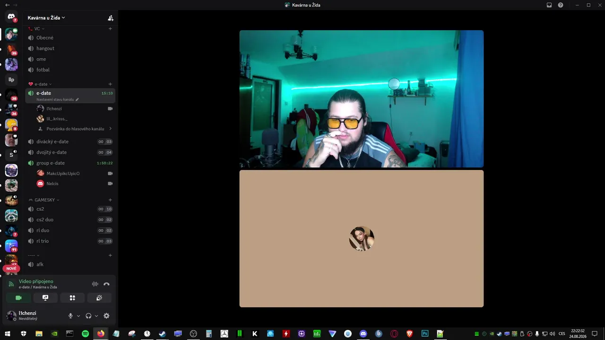Join the afk voice channel
The height and width of the screenshot is (340, 605).
pyautogui.click(x=70, y=264)
